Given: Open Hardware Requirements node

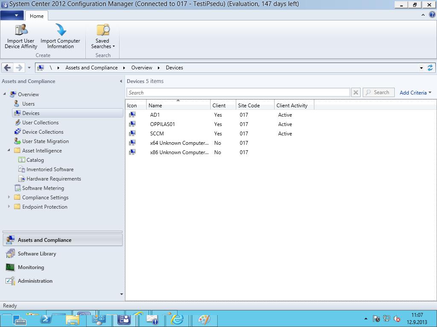Looking at the screenshot, I should [x=53, y=179].
